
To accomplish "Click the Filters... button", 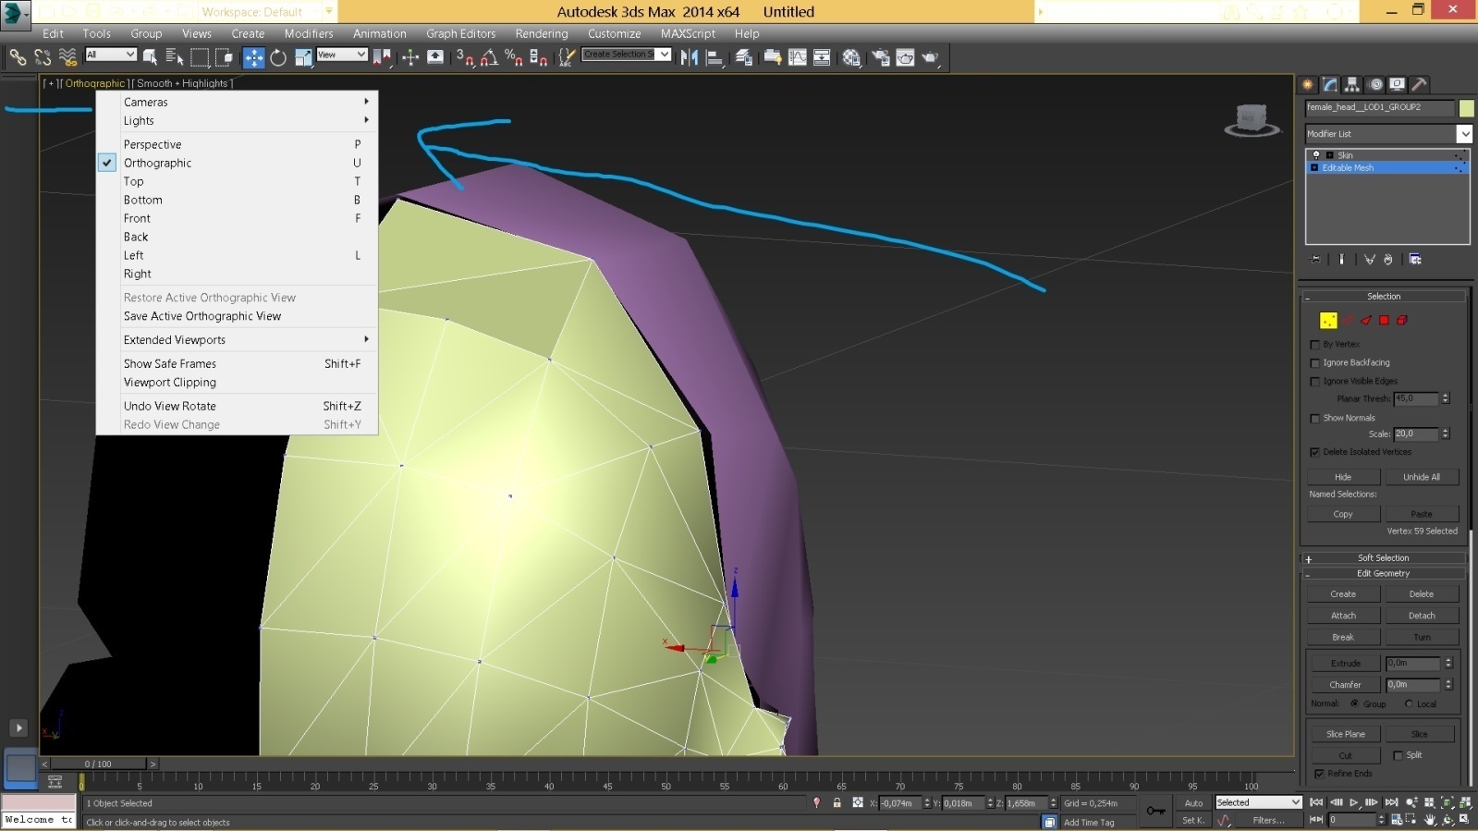I will point(1268,820).
